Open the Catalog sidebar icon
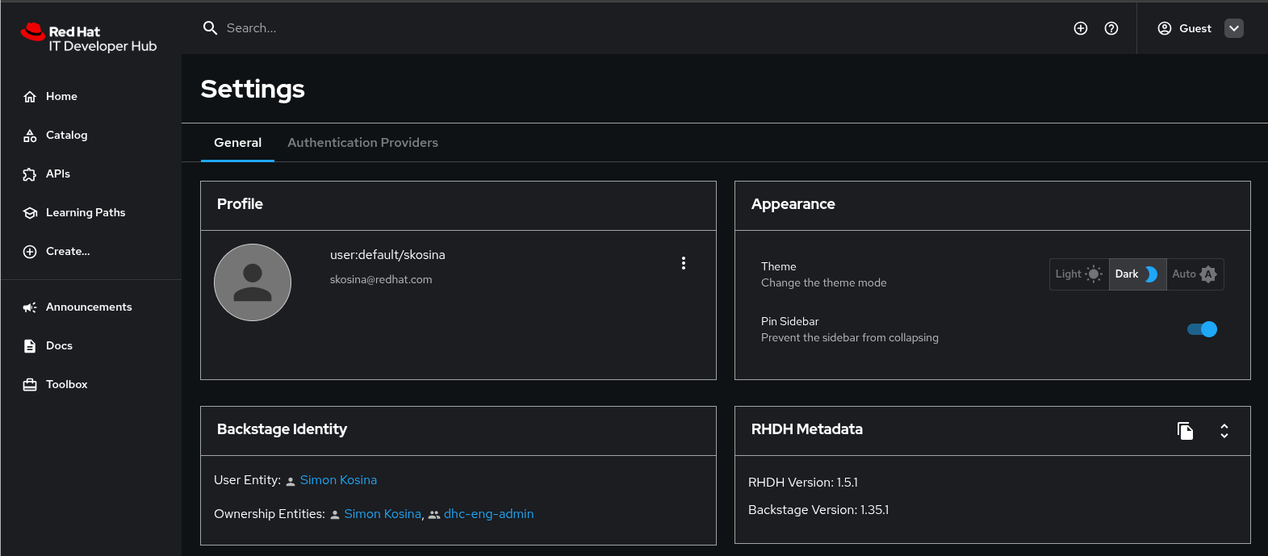Viewport: 1268px width, 556px height. pos(30,136)
